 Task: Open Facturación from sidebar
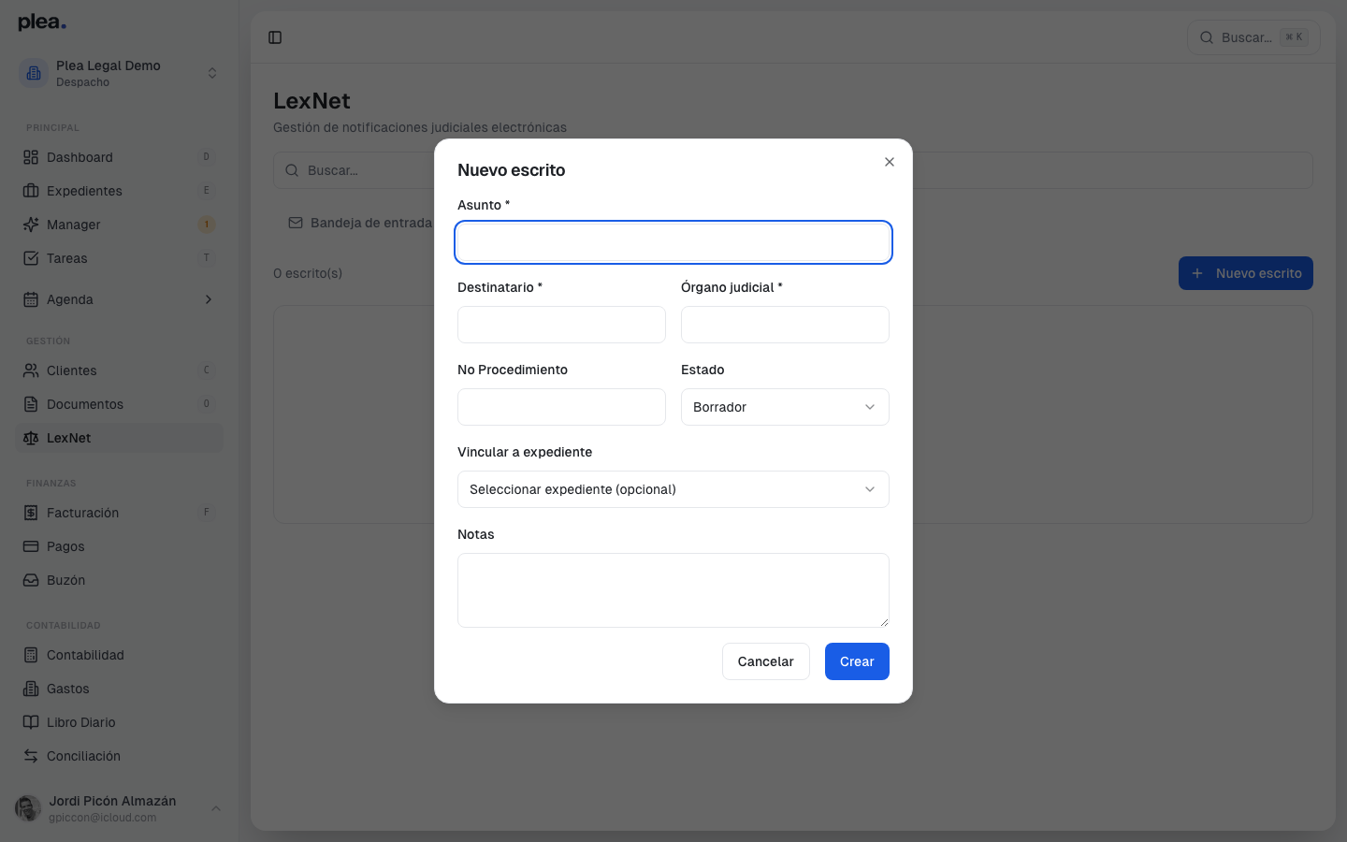click(x=119, y=513)
